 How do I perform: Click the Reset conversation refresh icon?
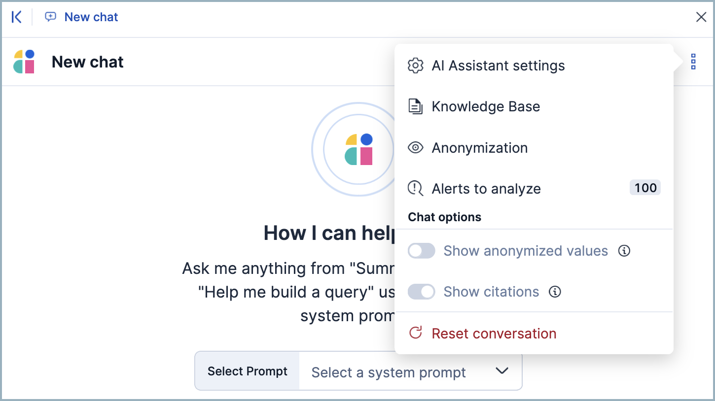[415, 333]
